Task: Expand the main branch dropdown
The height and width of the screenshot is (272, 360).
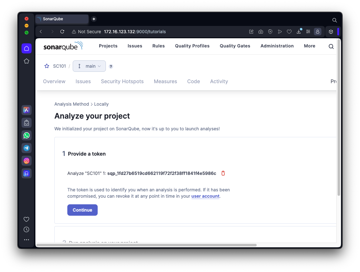Action: 89,66
